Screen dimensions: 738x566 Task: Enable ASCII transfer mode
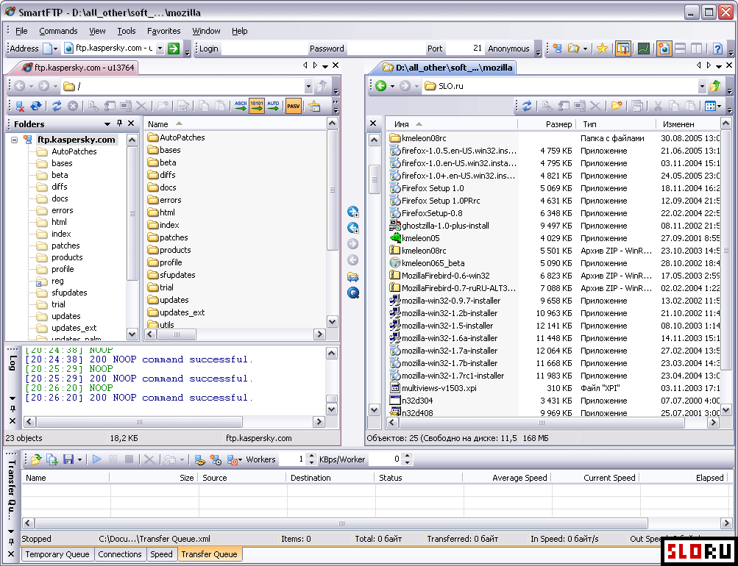[241, 107]
